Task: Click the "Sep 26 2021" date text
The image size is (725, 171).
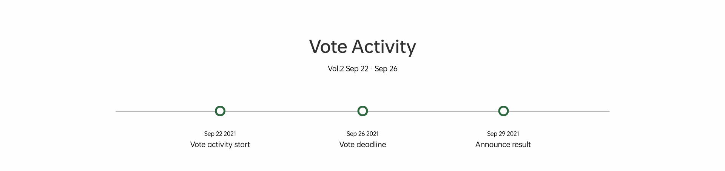Action: (x=362, y=134)
